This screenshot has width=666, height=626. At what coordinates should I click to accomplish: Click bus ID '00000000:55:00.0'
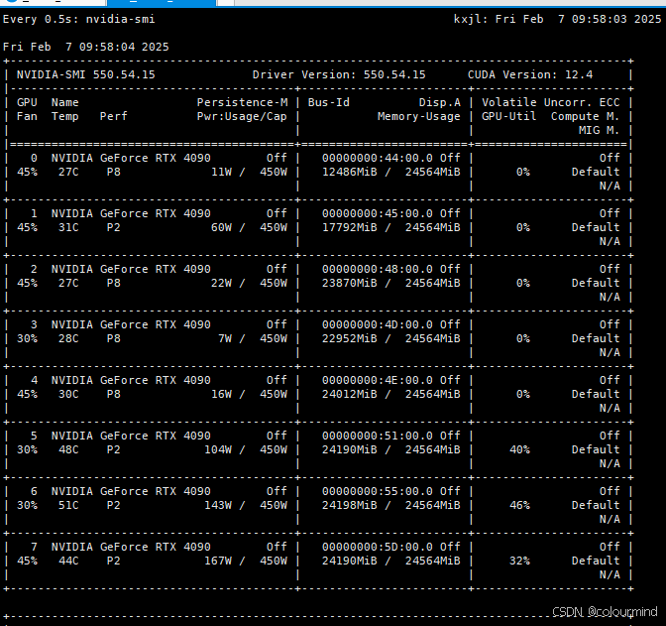point(378,492)
